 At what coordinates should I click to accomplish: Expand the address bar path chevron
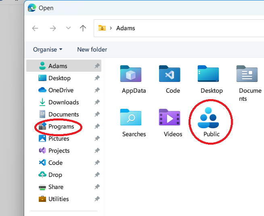(111, 28)
